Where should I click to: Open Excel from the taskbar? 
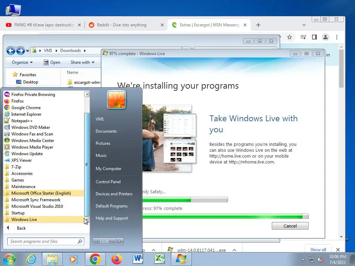[x=159, y=259]
